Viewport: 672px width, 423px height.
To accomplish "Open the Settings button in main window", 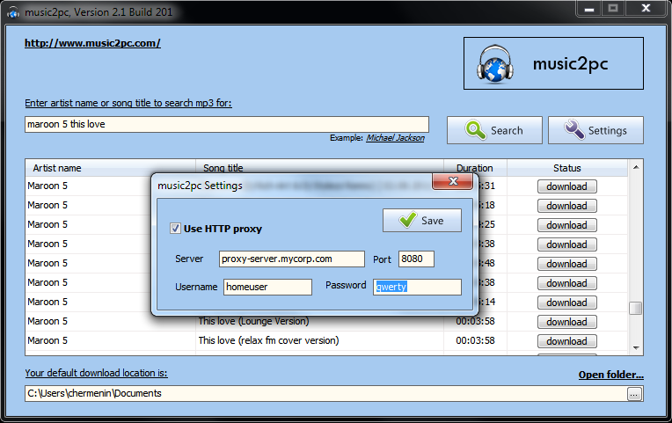I will pyautogui.click(x=595, y=130).
